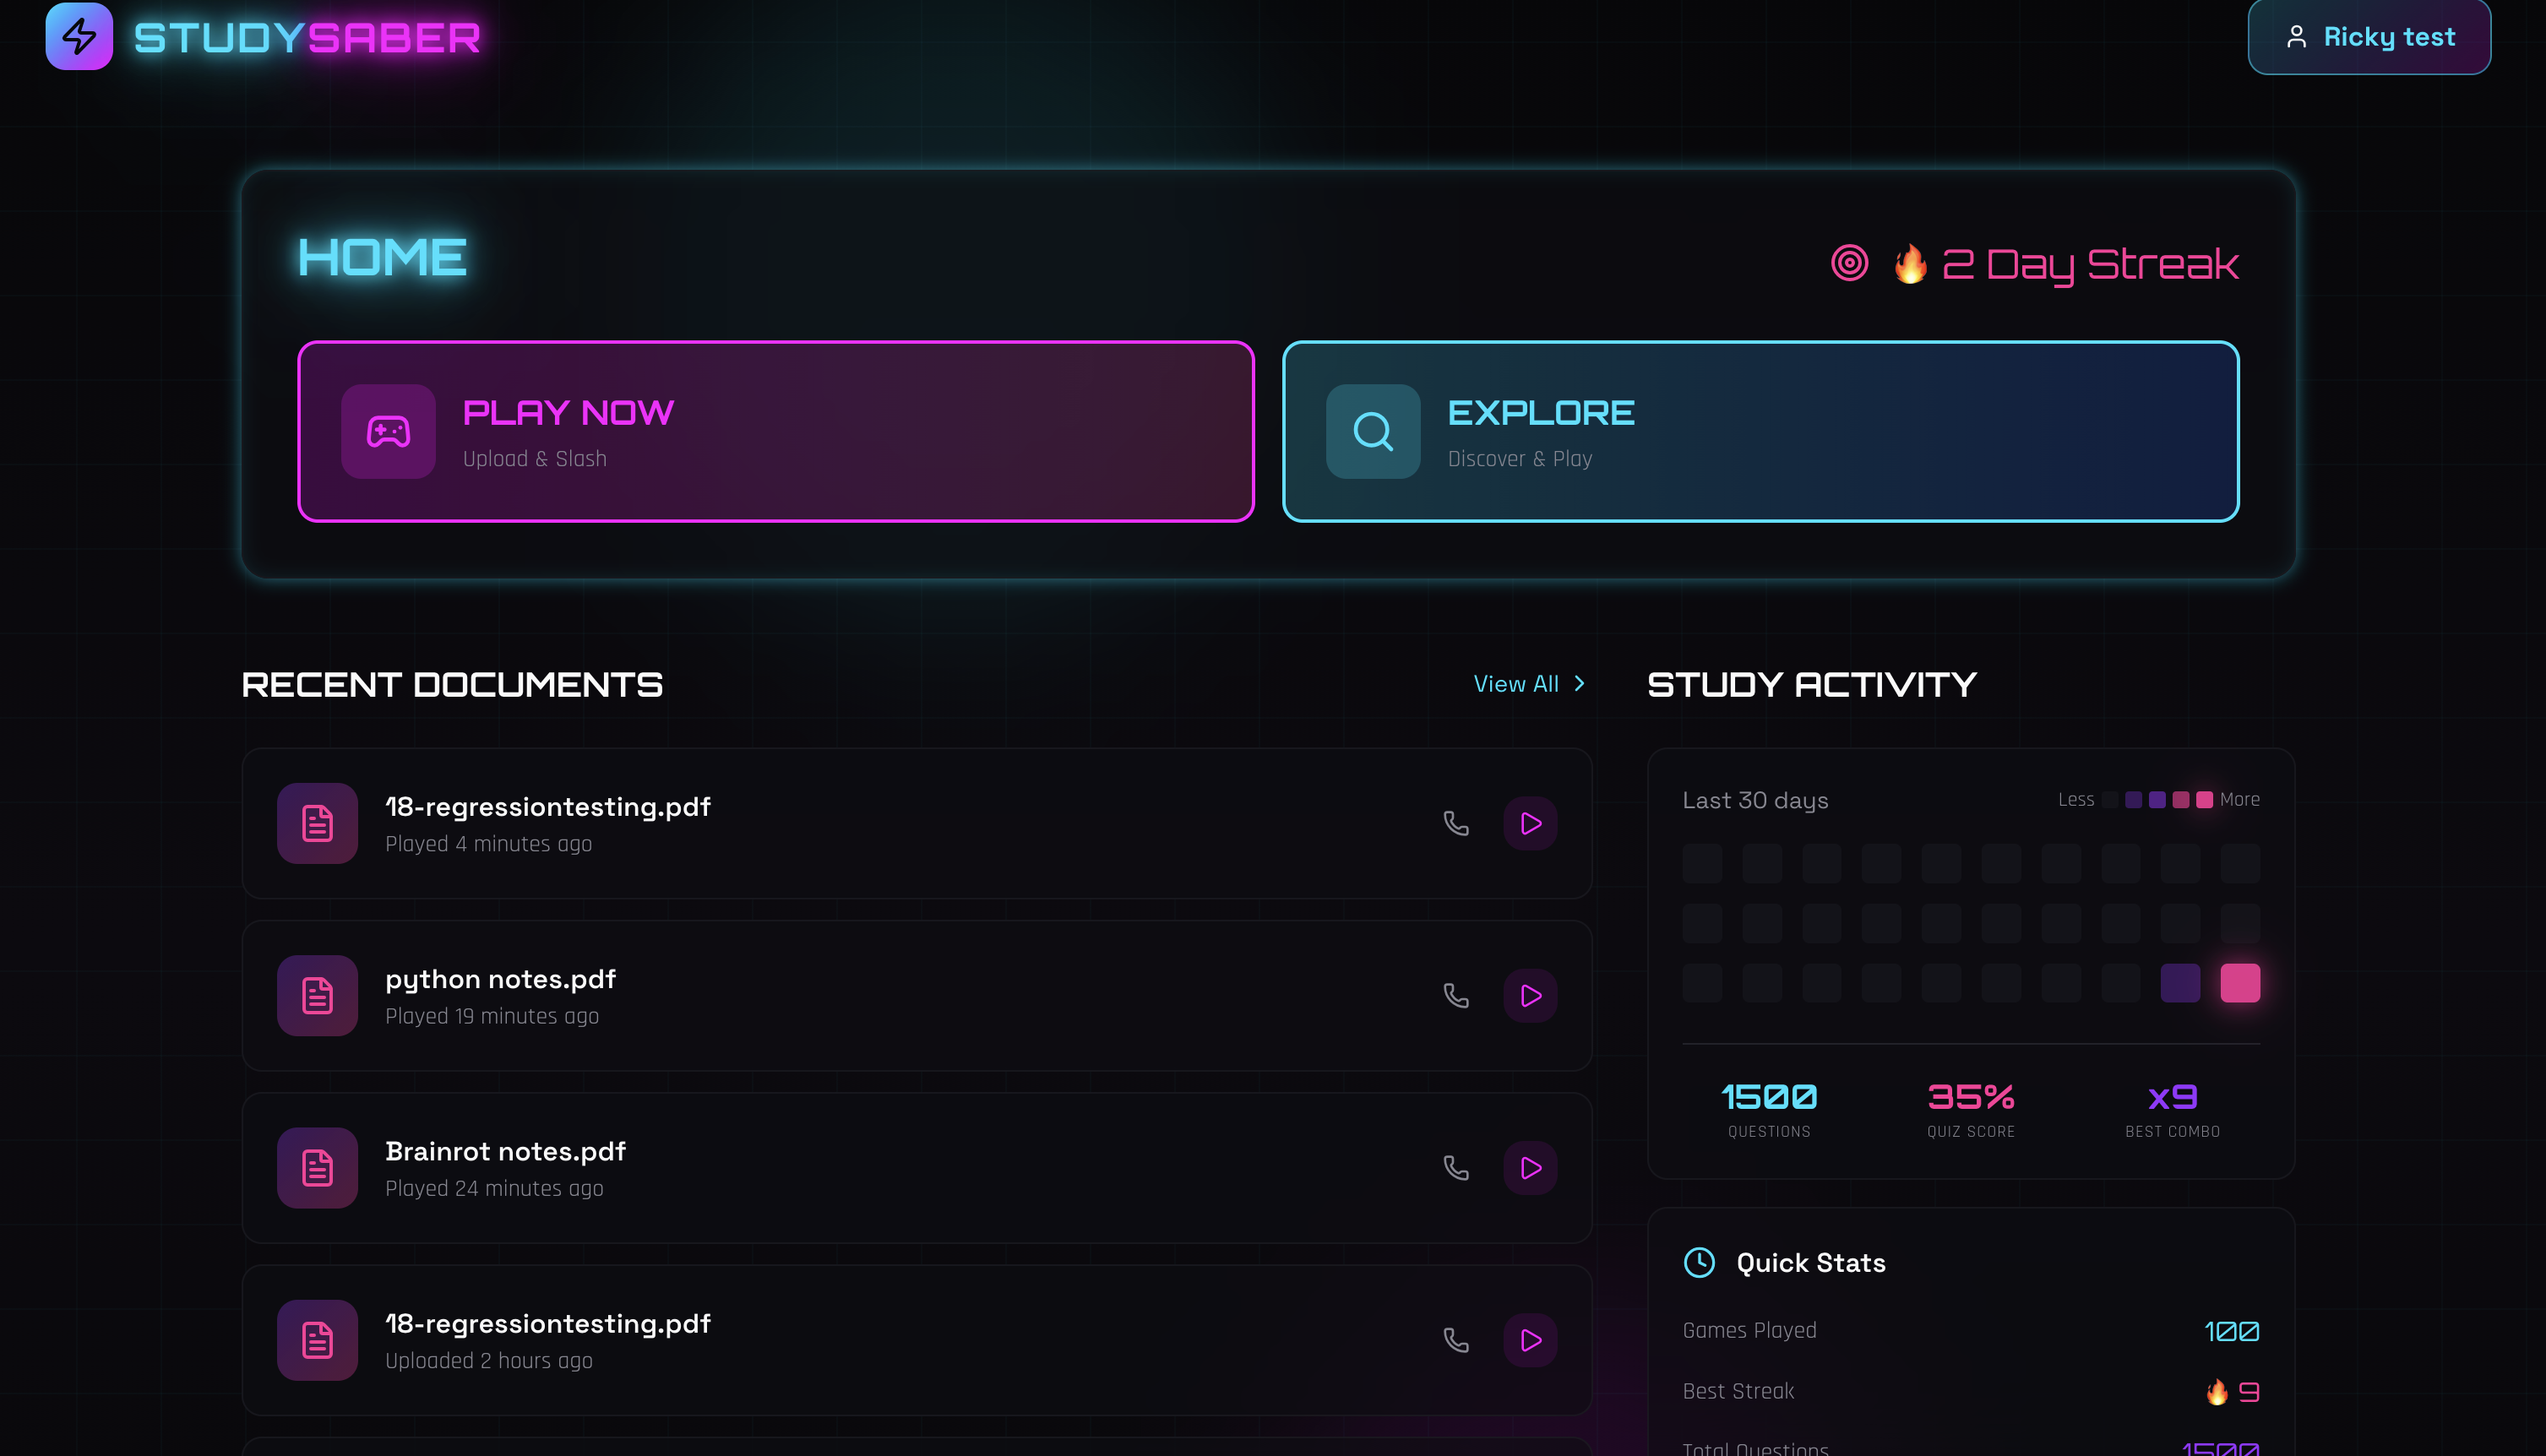Click the gamepad icon in Play Now

click(x=388, y=431)
